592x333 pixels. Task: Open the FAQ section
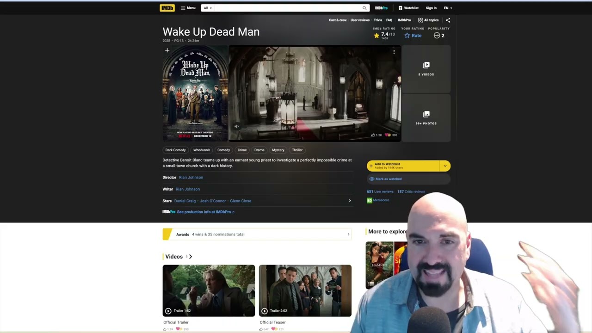pos(389,20)
